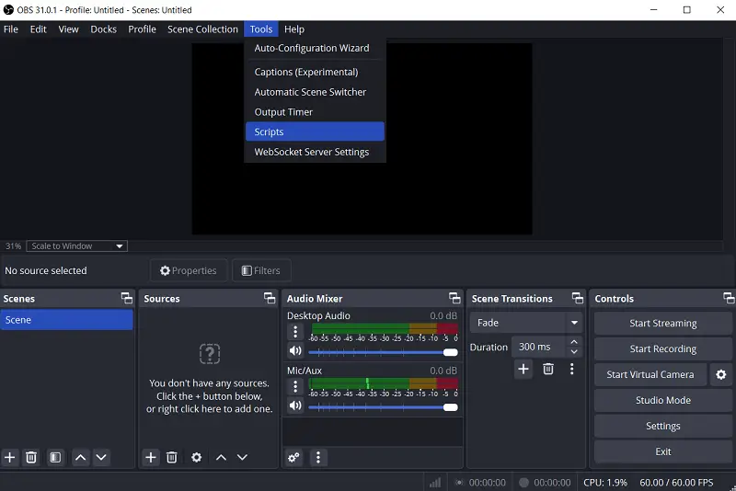
Task: Delete selected source with the trash icon
Action: click(172, 457)
